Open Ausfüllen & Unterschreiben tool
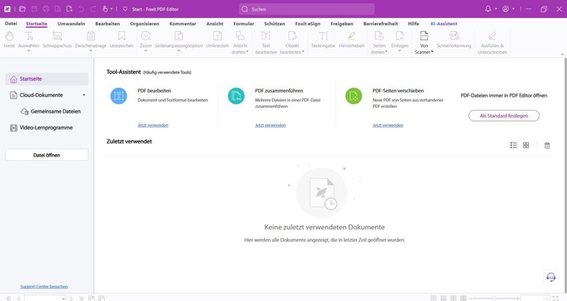This screenshot has width=567, height=301. point(492,42)
